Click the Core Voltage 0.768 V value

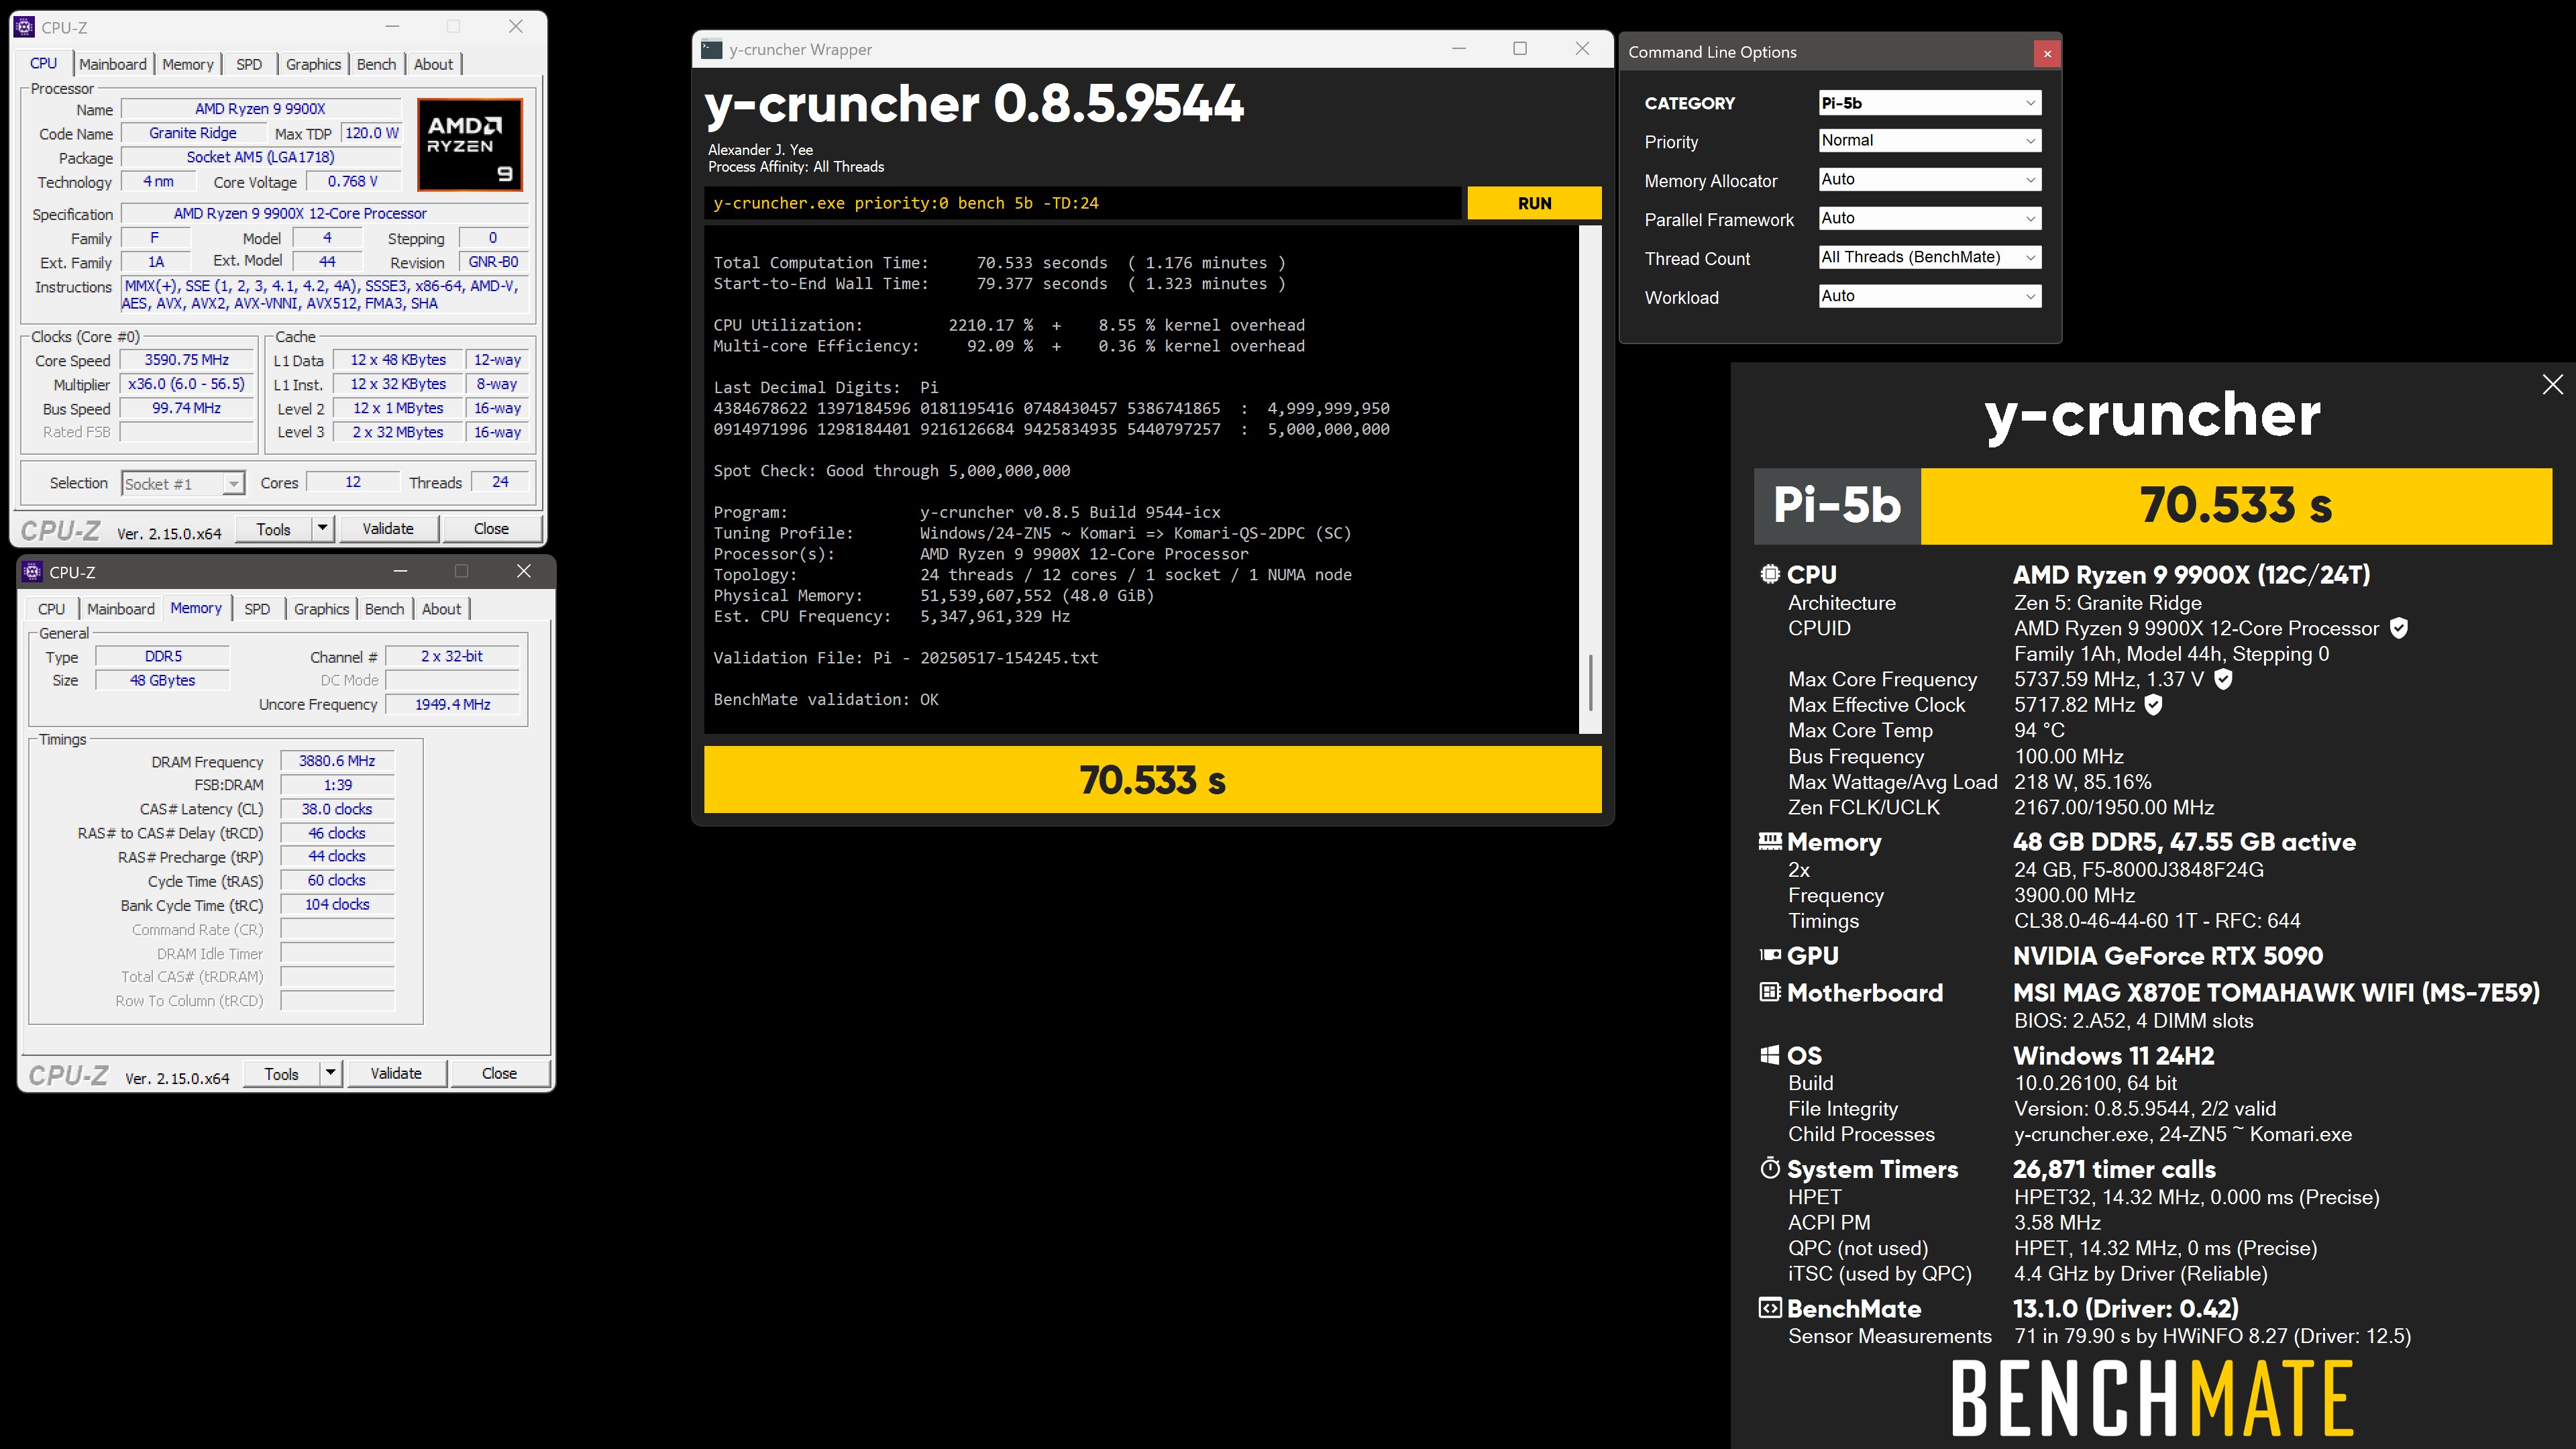click(352, 182)
